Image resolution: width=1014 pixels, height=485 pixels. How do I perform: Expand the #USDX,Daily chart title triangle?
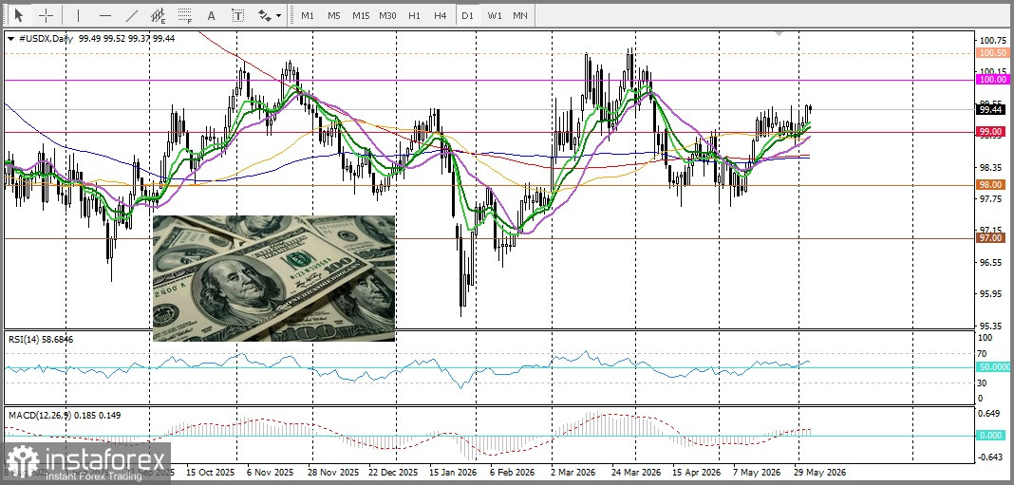[10, 39]
